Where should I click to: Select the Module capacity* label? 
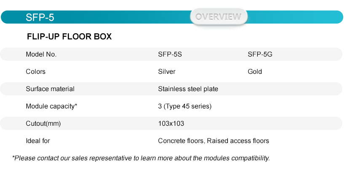coord(51,106)
